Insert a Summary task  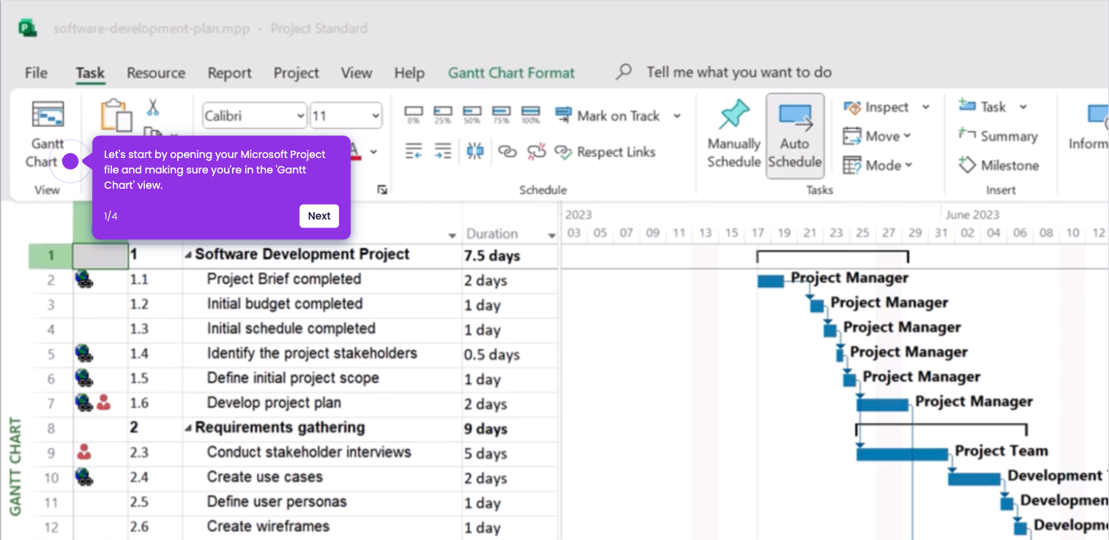point(998,136)
